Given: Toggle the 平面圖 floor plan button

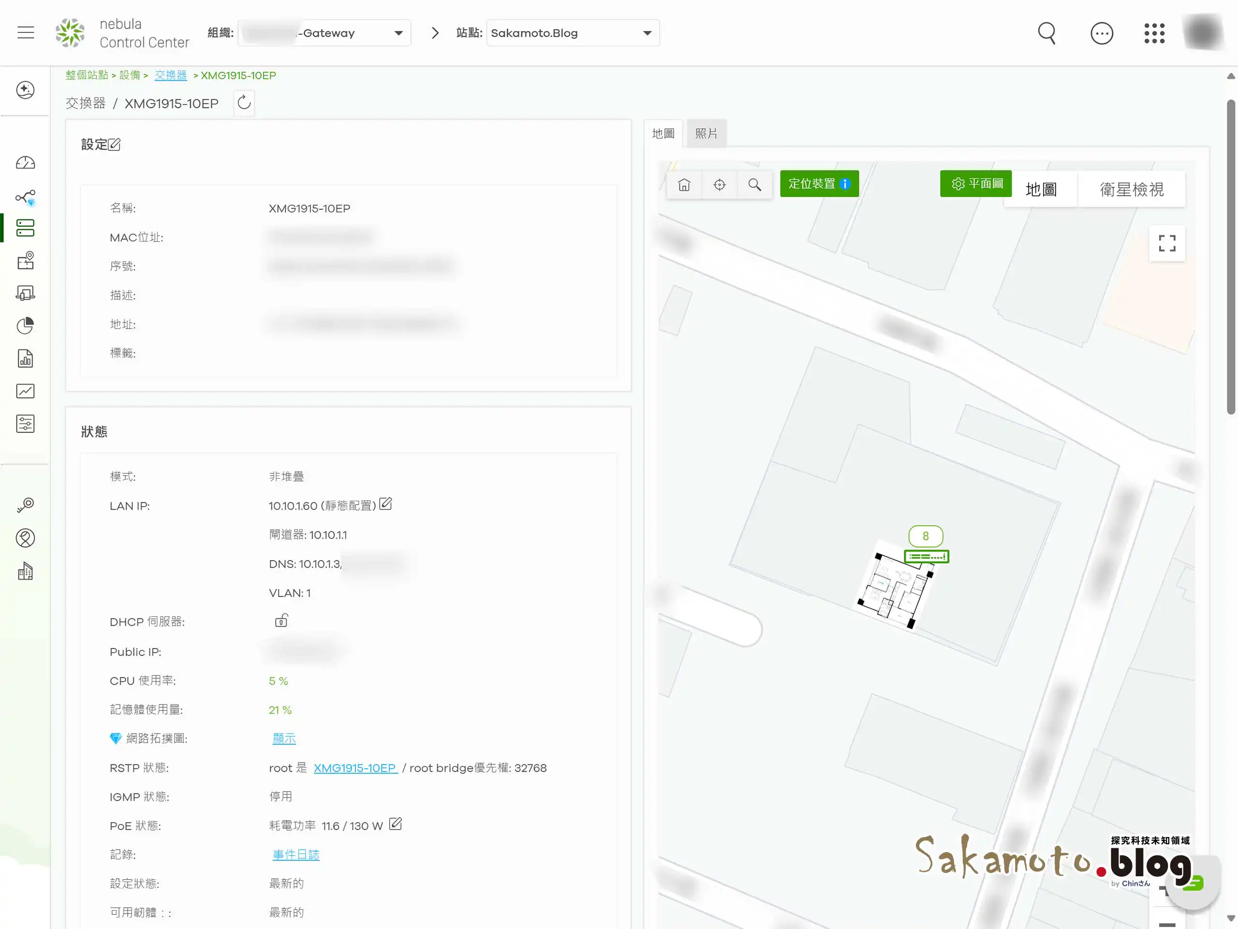Looking at the screenshot, I should (975, 184).
